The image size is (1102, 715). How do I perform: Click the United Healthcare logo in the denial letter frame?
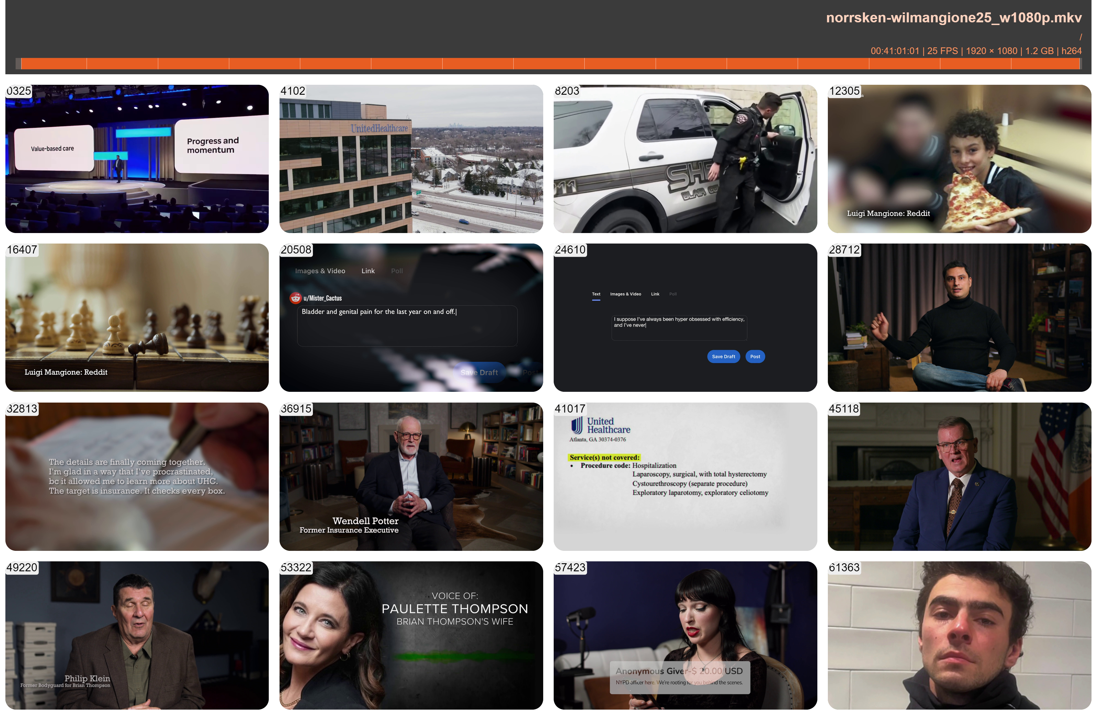coord(600,425)
